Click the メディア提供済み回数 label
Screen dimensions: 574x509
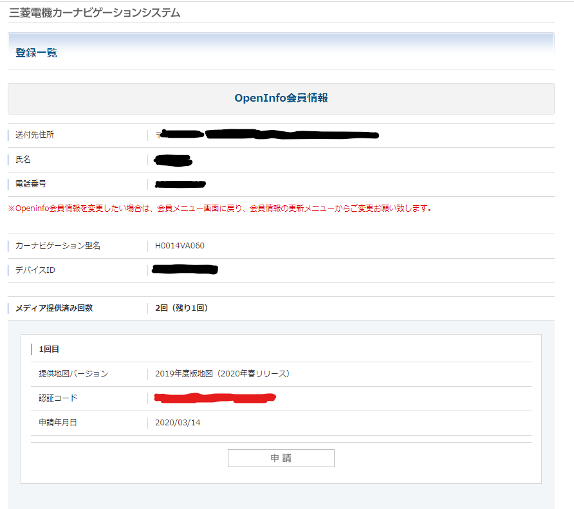point(54,308)
